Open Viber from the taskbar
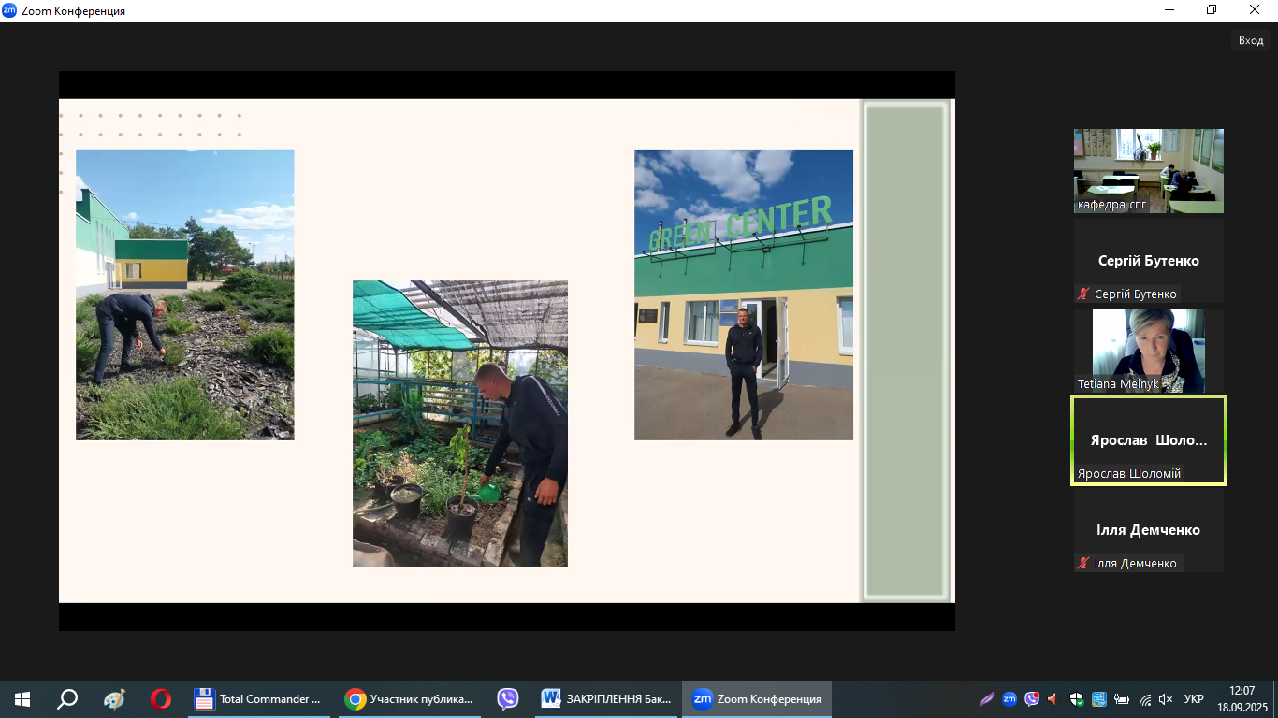This screenshot has width=1278, height=718. [508, 699]
